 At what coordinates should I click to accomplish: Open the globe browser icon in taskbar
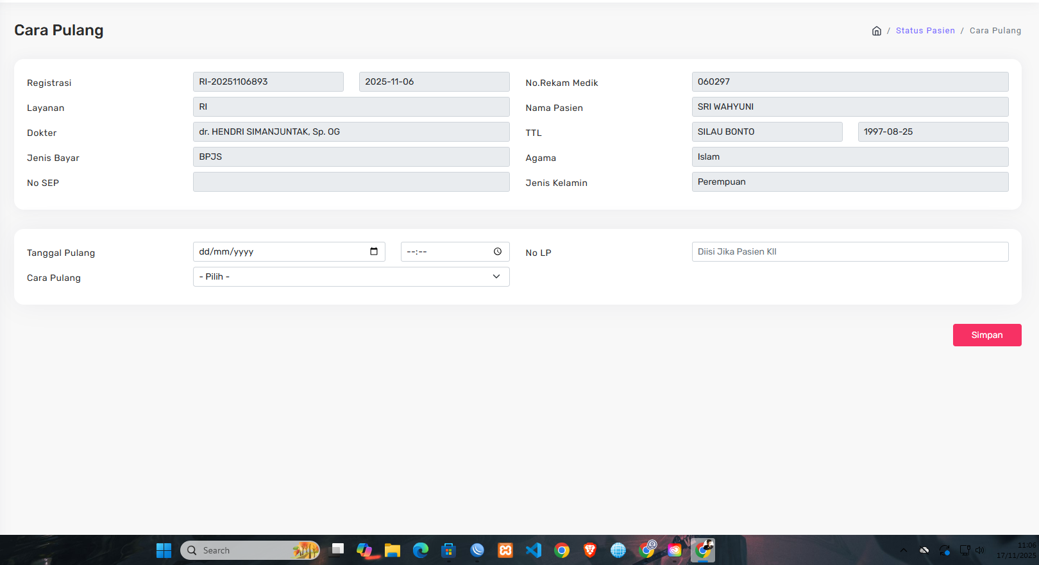618,550
